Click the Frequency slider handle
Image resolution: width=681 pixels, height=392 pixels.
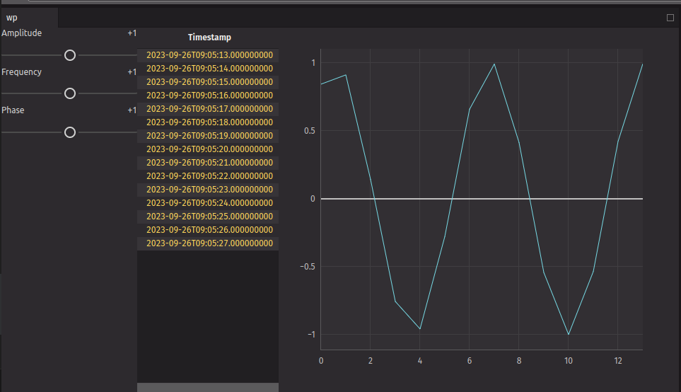[70, 93]
